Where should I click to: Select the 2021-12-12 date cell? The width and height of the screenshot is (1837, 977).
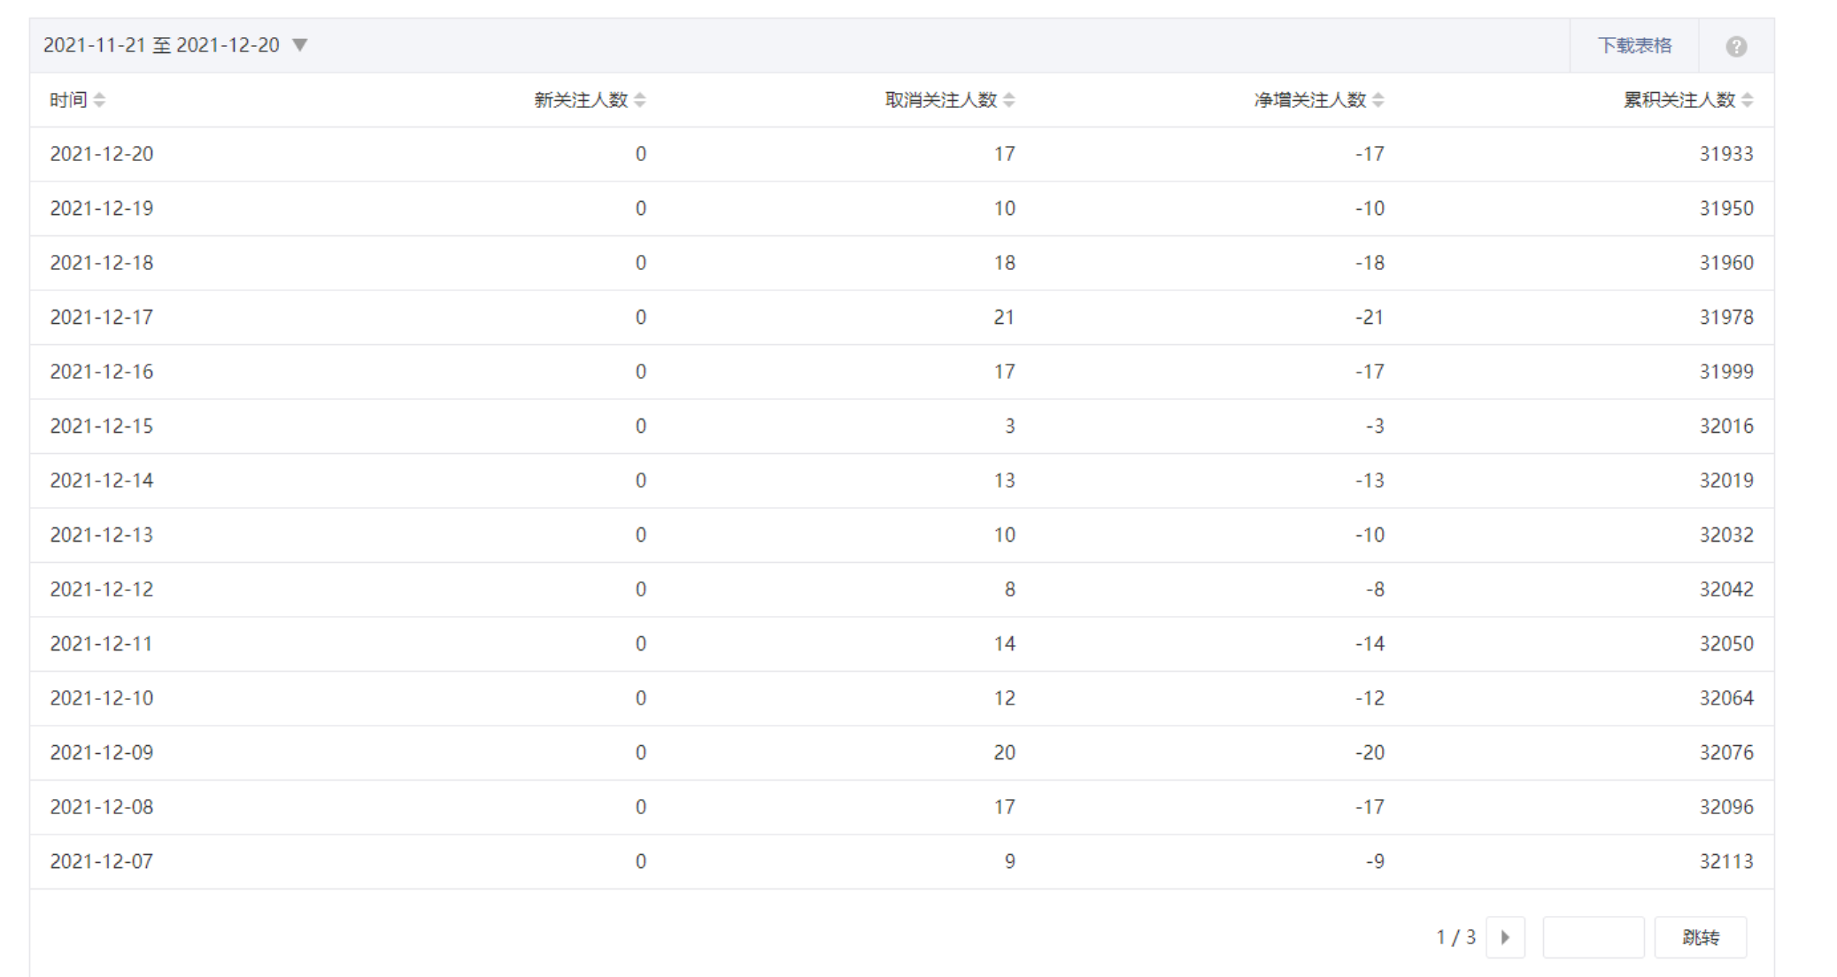[102, 589]
